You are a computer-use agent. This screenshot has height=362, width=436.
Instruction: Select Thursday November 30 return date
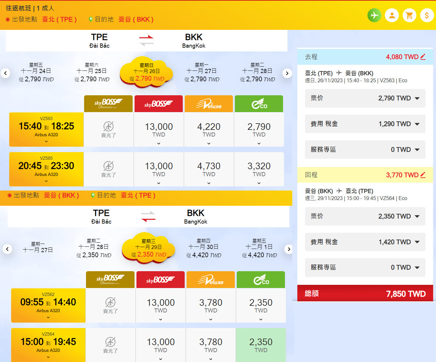coord(204,248)
